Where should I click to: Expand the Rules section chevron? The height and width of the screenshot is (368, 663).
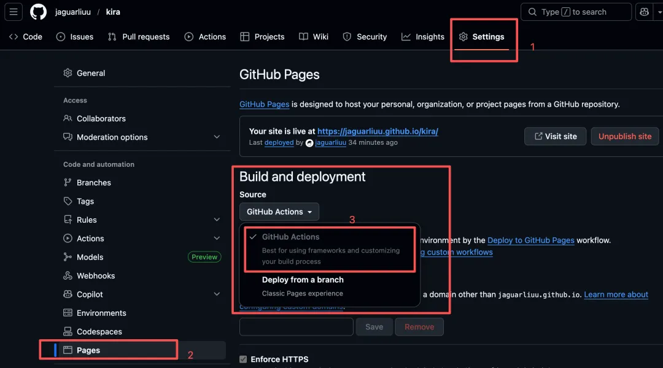tap(217, 220)
